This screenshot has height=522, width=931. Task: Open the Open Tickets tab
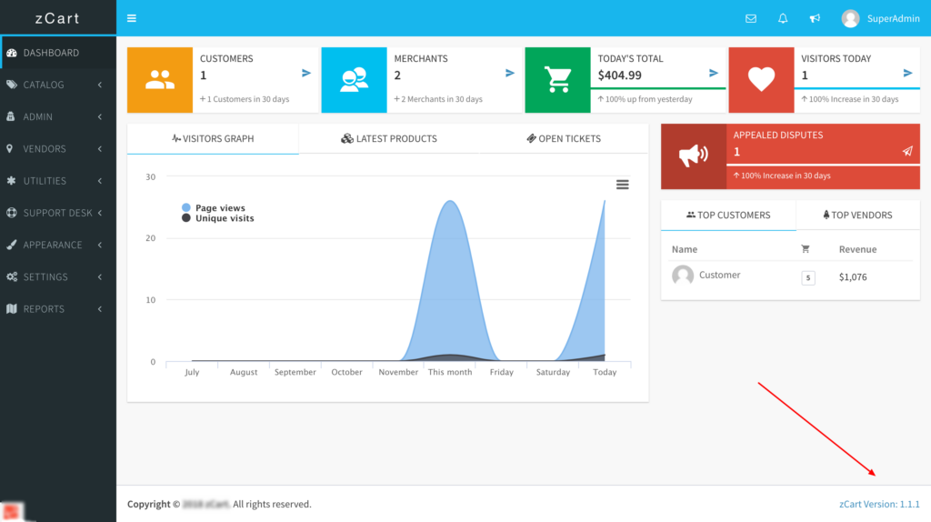[x=564, y=139]
